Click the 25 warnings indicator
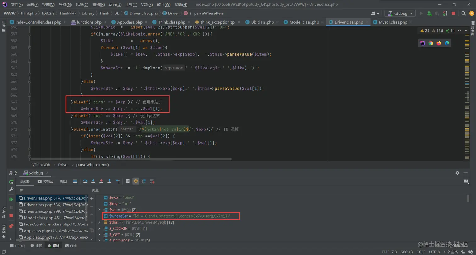This screenshot has width=476, height=255. (425, 30)
